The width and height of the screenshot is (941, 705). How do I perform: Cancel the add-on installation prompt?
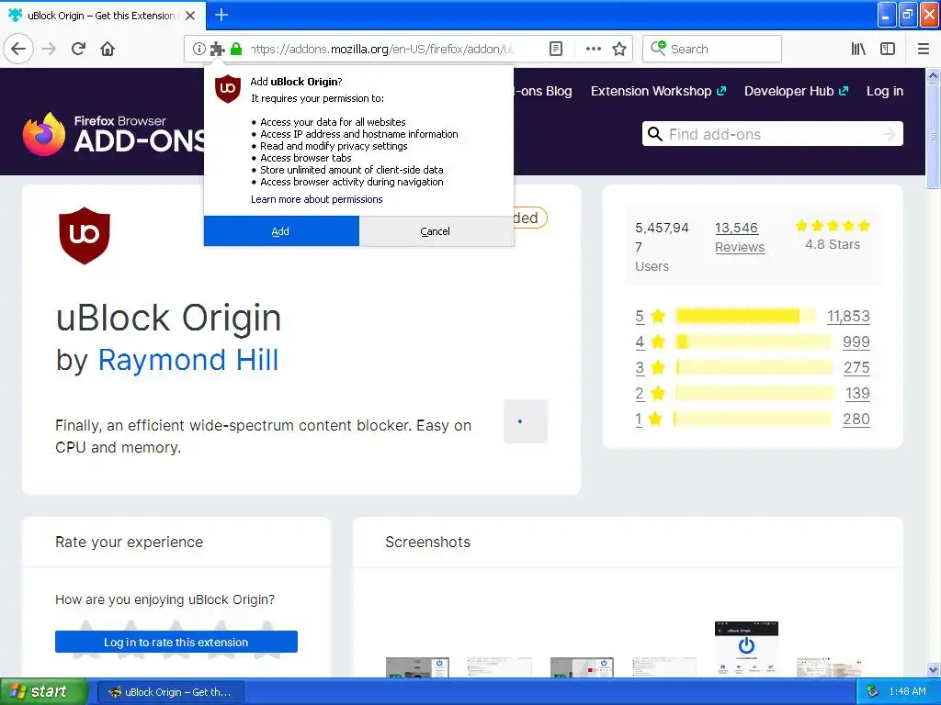tap(436, 231)
